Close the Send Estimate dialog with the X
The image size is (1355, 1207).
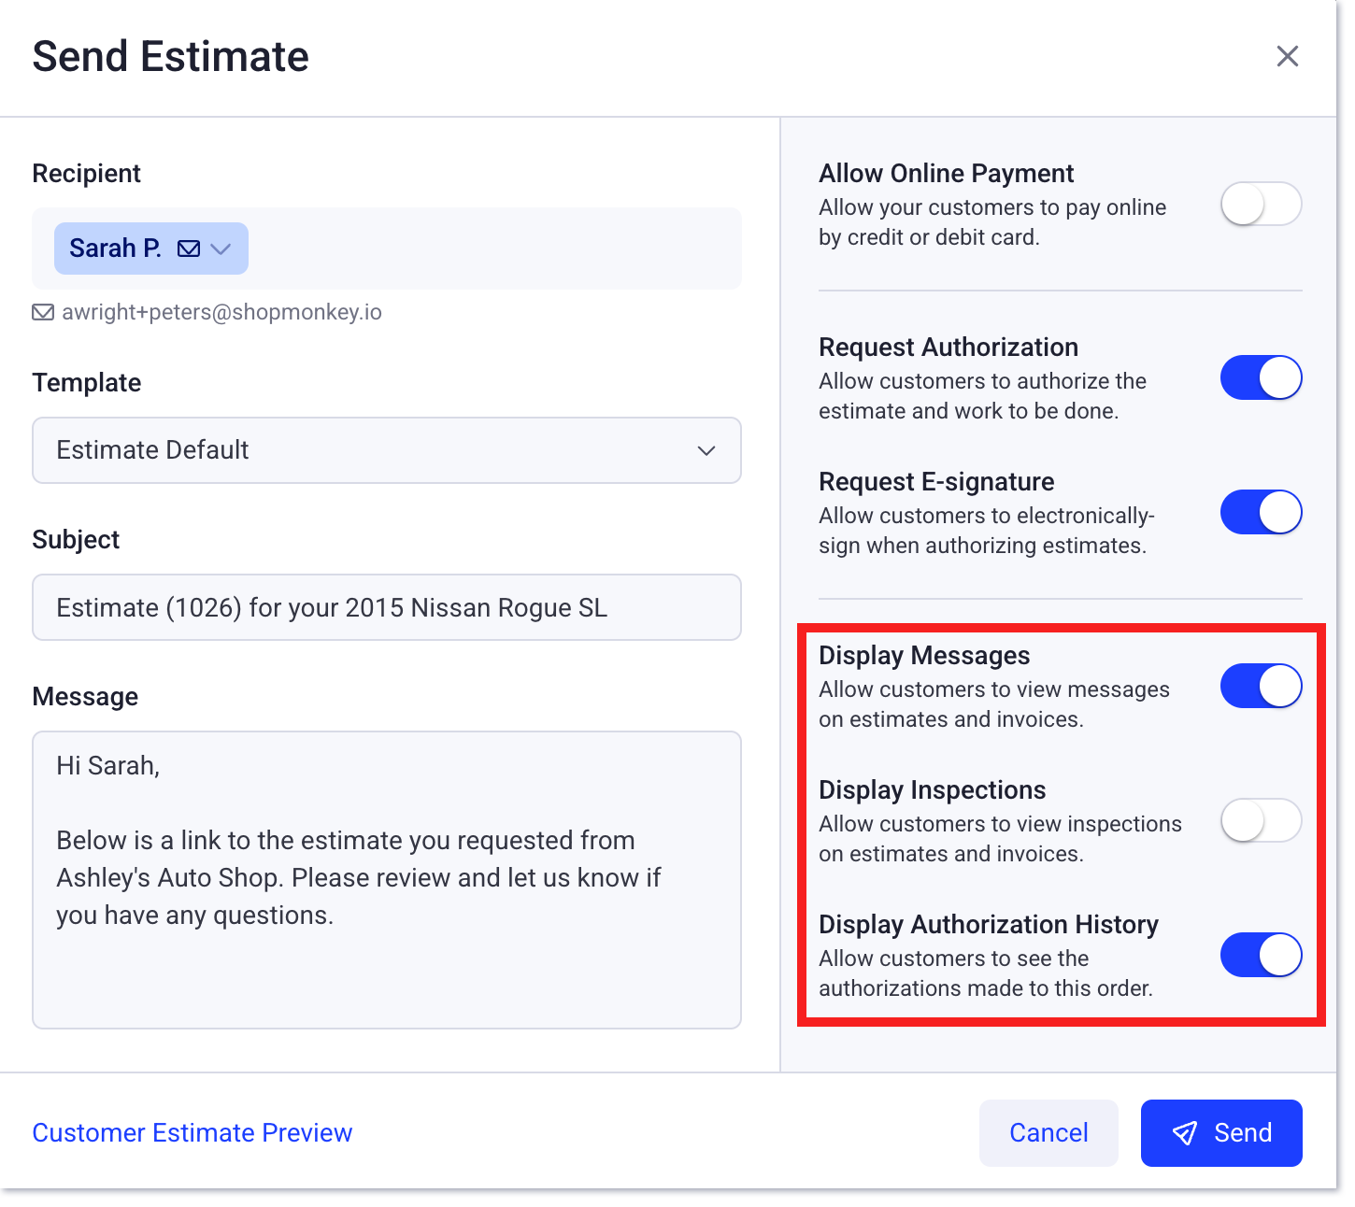(1288, 56)
